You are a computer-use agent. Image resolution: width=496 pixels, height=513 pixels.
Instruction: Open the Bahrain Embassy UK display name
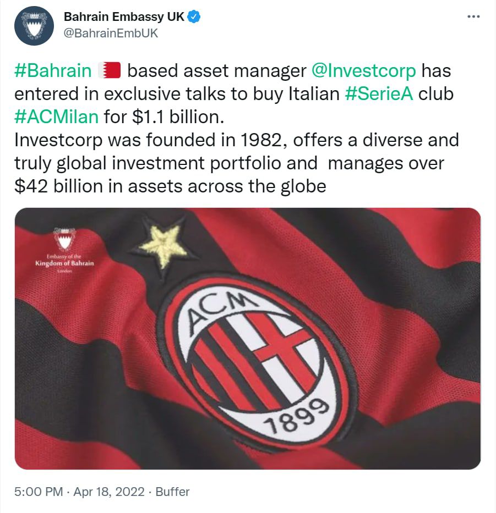point(124,17)
